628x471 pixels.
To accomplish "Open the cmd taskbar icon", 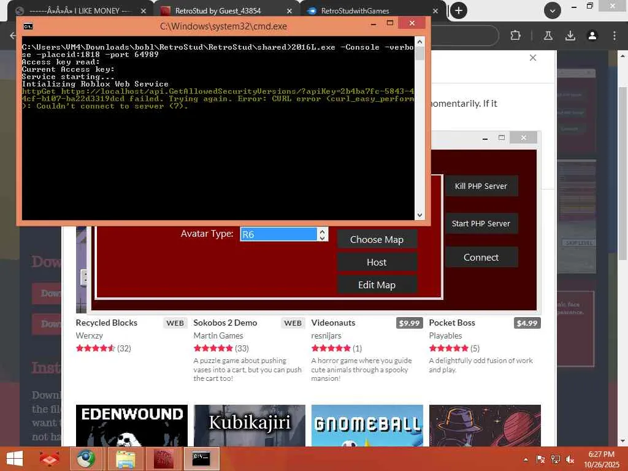I will [201, 459].
